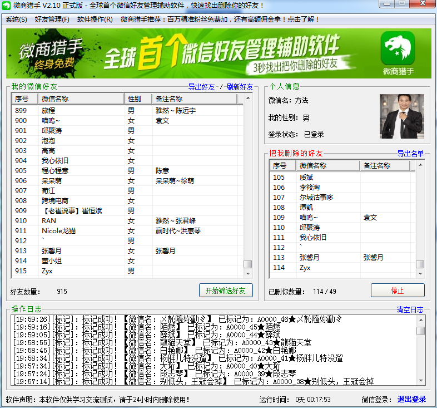Click the 微商猎手 panther logo in banner
Screen dimensions: 437x408
pos(398,48)
